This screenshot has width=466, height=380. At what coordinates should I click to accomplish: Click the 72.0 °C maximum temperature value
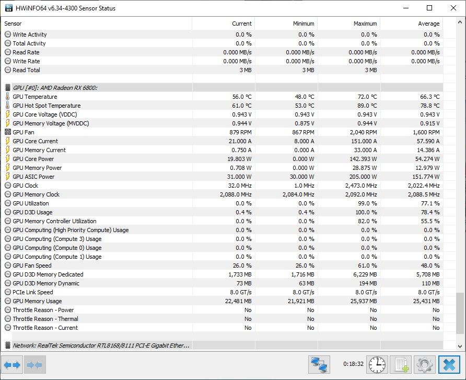[367, 97]
